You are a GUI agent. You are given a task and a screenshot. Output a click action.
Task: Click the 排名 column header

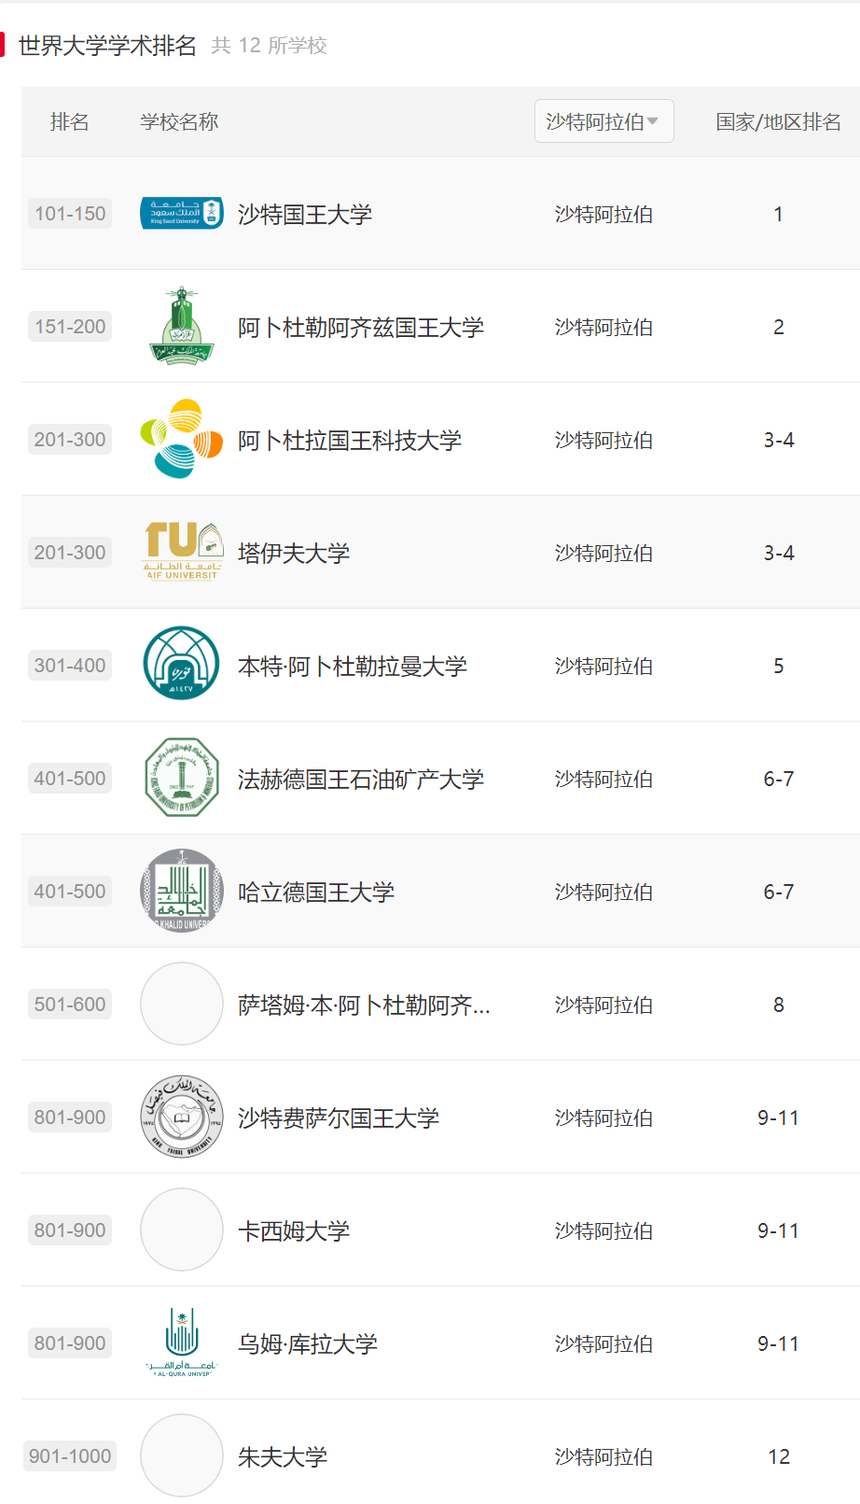(70, 121)
